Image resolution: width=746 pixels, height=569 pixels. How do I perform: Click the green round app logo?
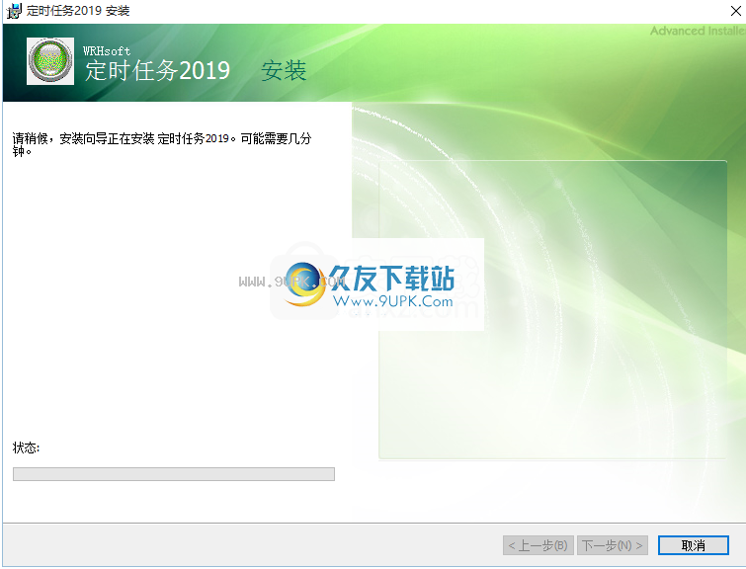coord(50,61)
